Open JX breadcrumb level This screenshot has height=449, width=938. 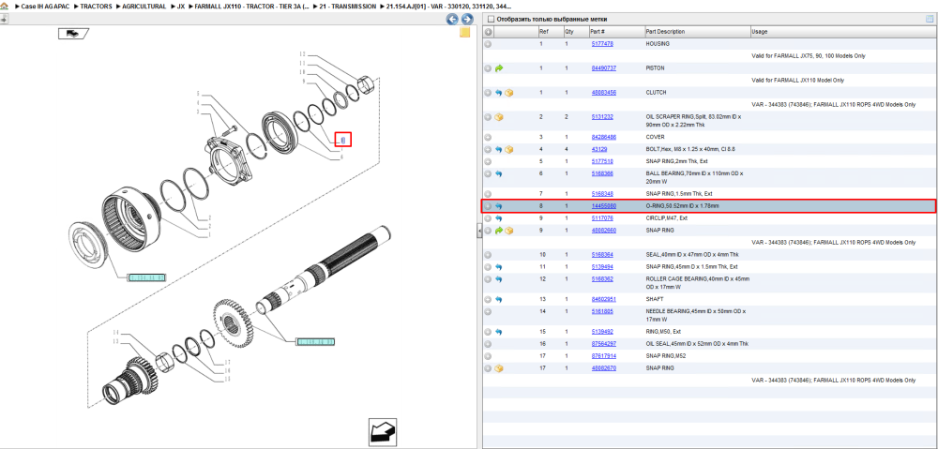[x=181, y=6]
